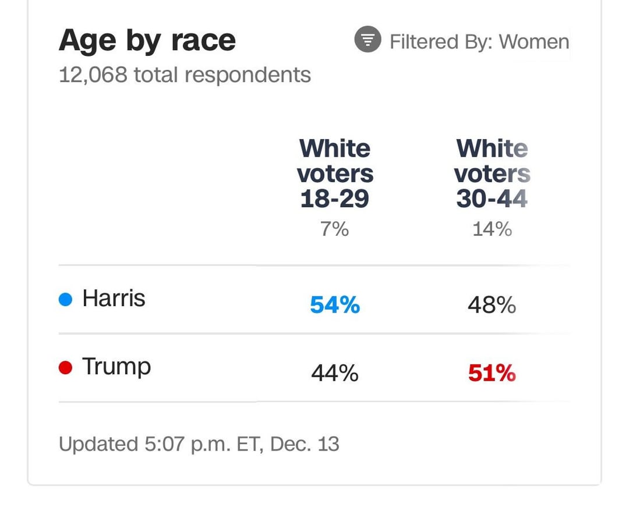Click the Trump row label

point(116,367)
